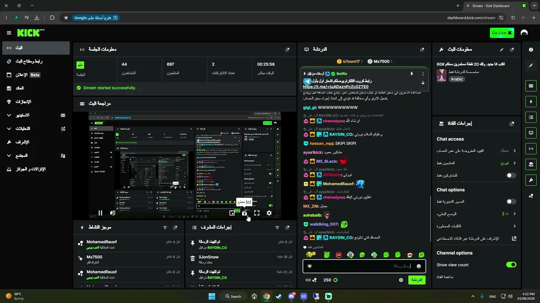The height and width of the screenshot is (303, 540).
Task: Open the stream preview player settings gear
Action: point(269,213)
